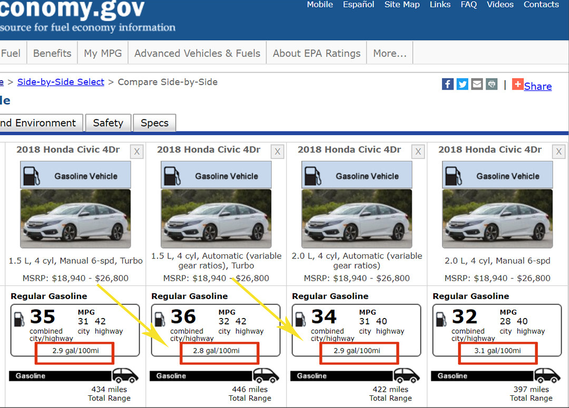
Task: Open the Español version link
Action: coord(359,5)
